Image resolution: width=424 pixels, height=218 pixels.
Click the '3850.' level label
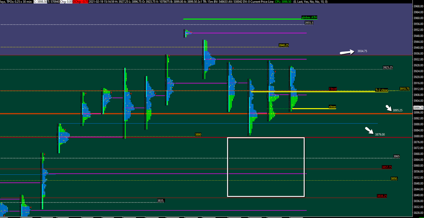[394, 179]
